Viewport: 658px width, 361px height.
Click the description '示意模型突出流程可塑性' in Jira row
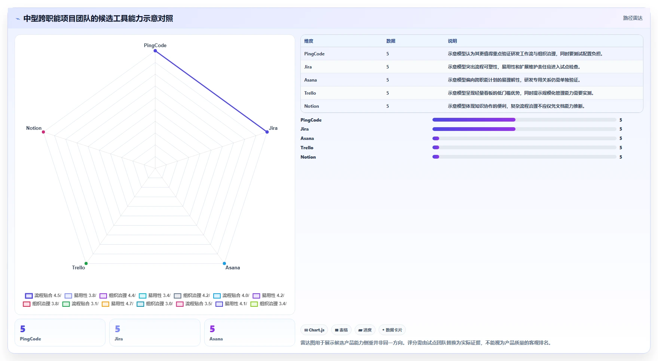472,67
